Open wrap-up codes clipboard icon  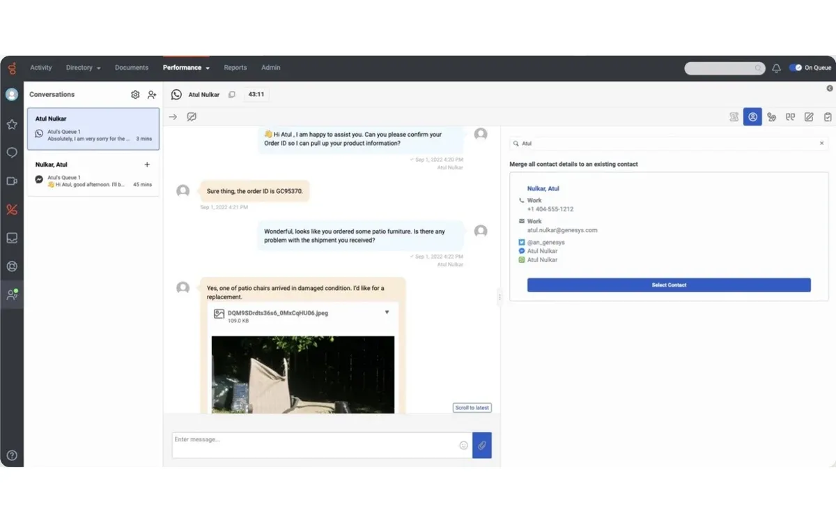tap(828, 117)
